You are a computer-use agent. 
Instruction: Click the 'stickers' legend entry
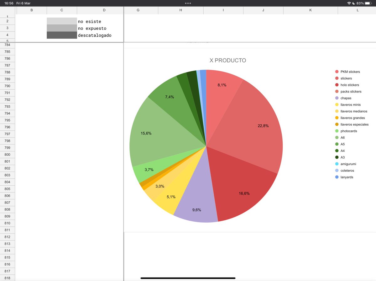tap(343, 78)
